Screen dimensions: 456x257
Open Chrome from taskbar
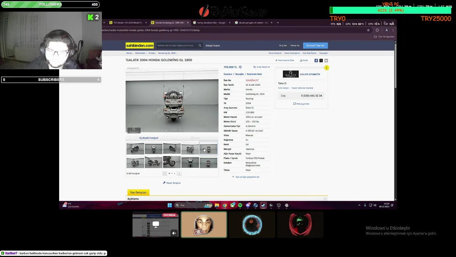pyautogui.click(x=224, y=205)
